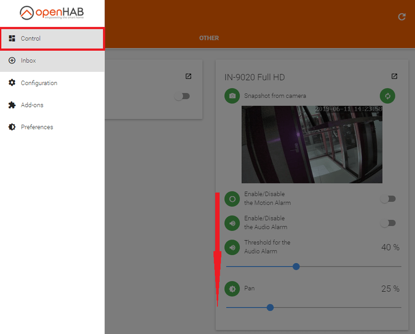Click the camera snapshot image
Screen dimensions: 415x334
312,144
